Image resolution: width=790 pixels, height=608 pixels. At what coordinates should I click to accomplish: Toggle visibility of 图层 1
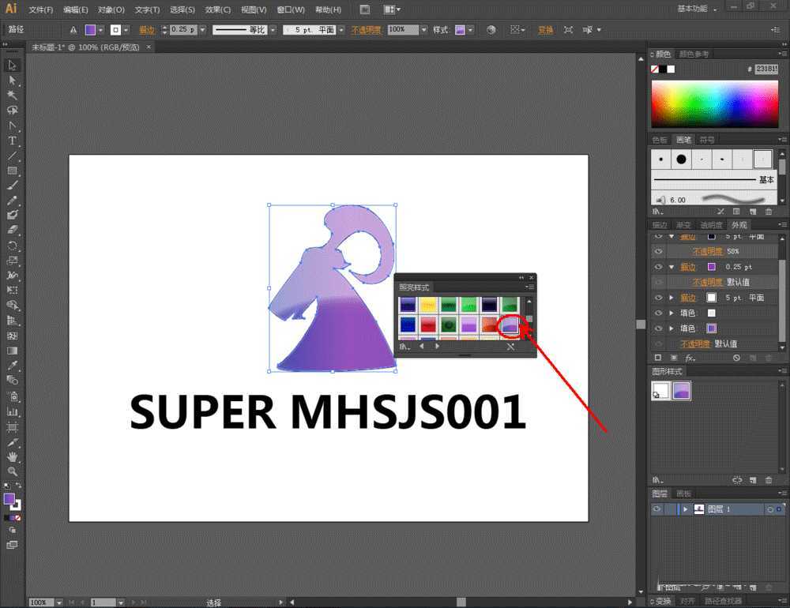click(657, 509)
